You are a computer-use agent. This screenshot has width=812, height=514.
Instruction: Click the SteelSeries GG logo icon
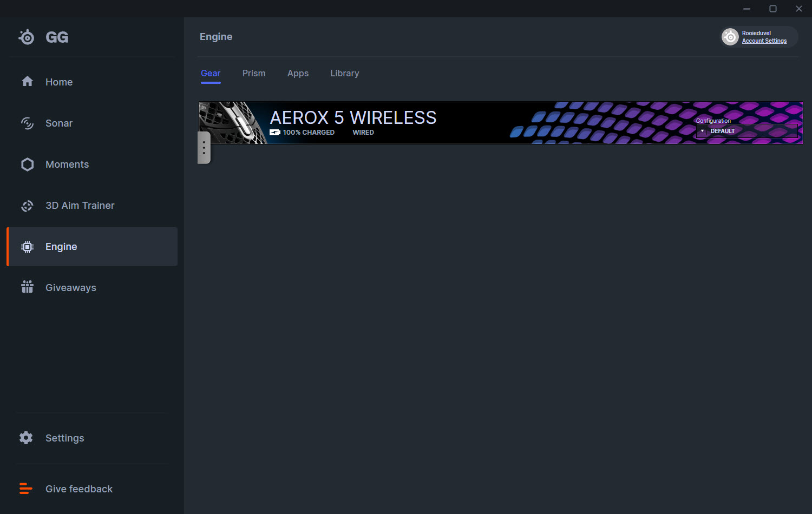click(x=27, y=37)
